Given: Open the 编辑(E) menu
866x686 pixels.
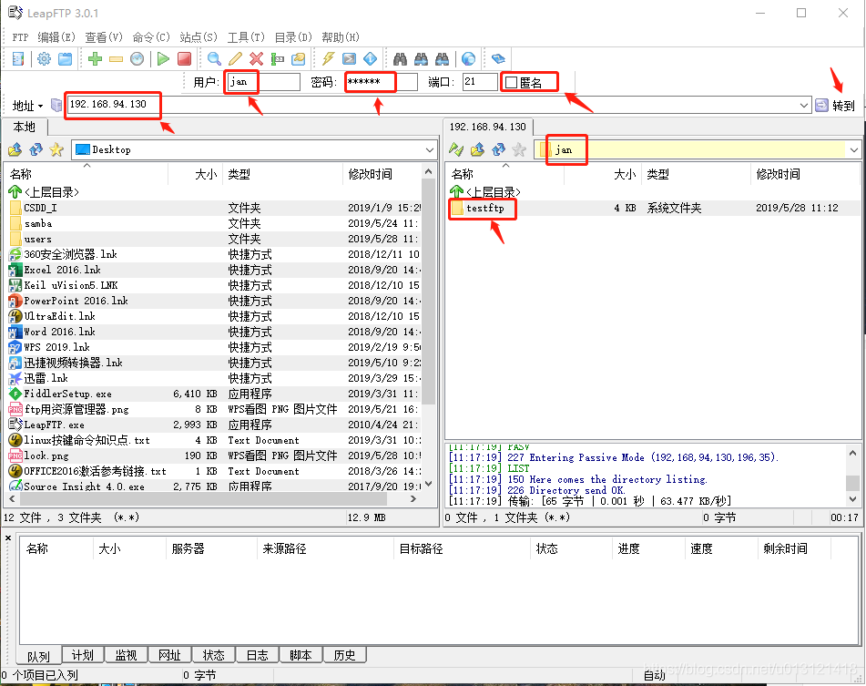Looking at the screenshot, I should [x=56, y=37].
